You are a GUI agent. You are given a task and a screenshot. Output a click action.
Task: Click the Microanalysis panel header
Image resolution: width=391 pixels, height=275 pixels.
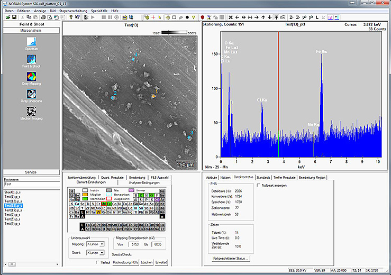pos(31,31)
